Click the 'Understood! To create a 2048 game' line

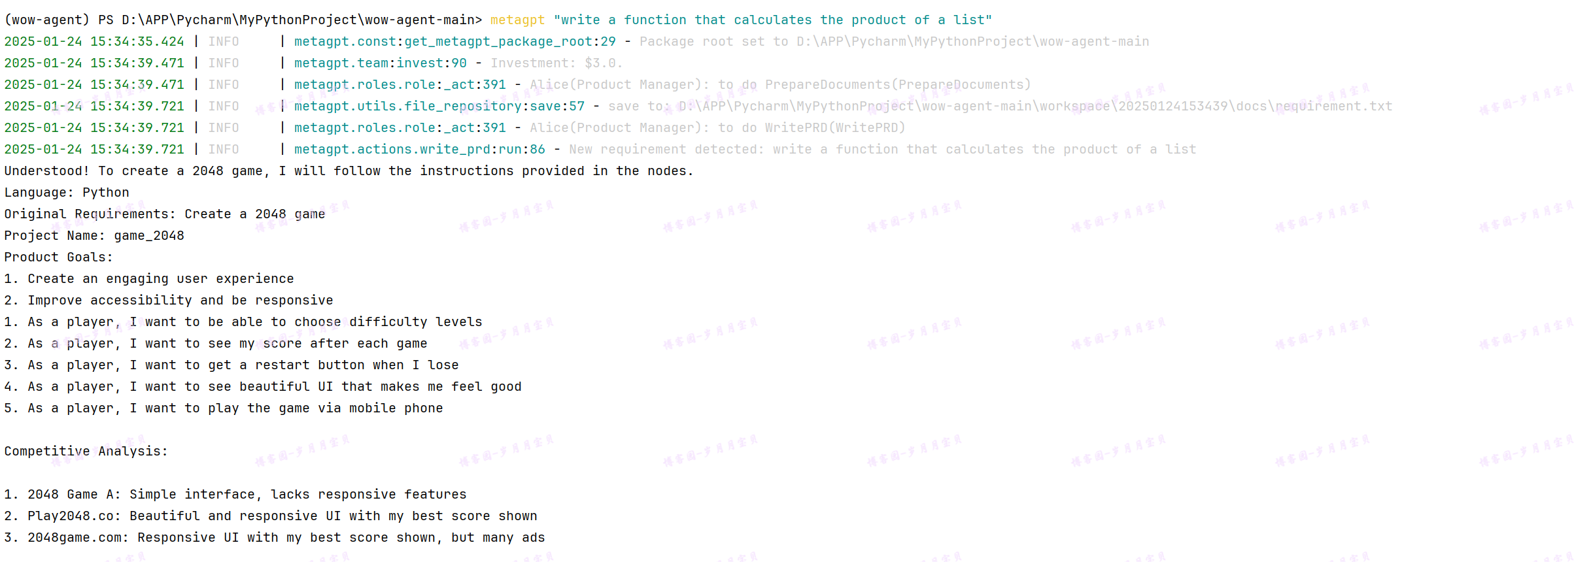tap(349, 171)
